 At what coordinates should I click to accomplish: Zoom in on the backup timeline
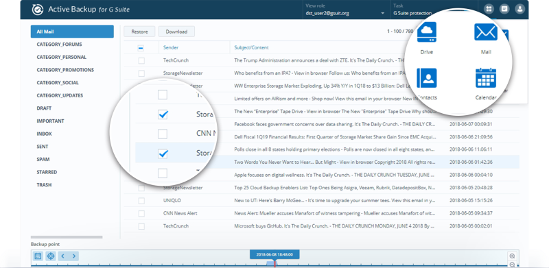(x=512, y=256)
